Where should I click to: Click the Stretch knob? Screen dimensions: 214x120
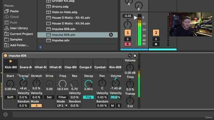click(36, 83)
